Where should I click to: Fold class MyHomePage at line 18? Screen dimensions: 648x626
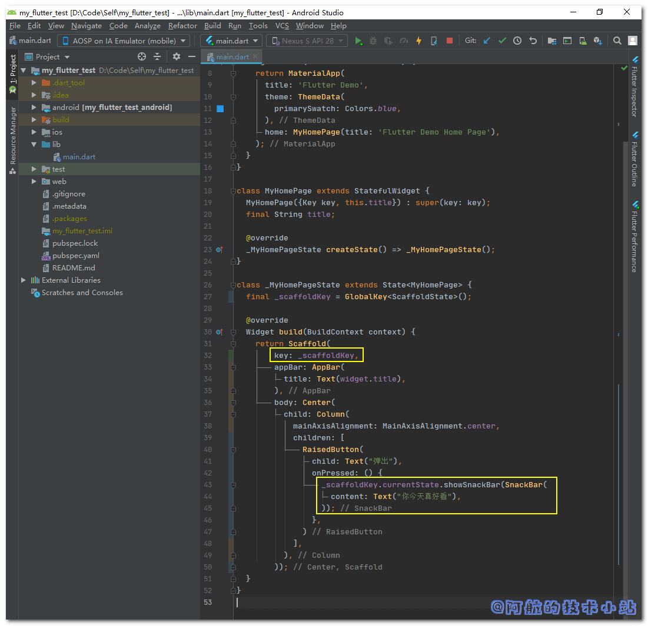pos(233,191)
